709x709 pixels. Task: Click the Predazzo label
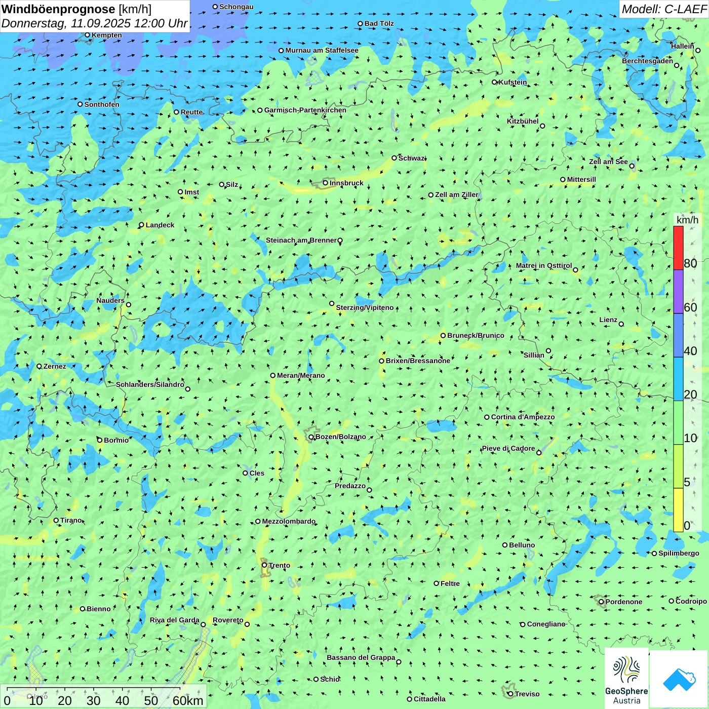pos(350,486)
